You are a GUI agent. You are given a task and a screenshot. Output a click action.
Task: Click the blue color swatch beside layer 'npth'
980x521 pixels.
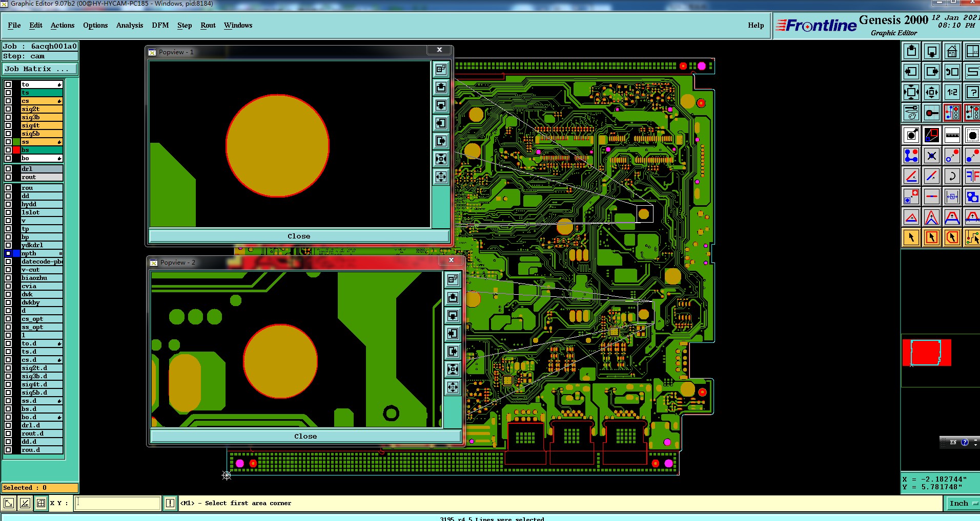click(x=16, y=253)
